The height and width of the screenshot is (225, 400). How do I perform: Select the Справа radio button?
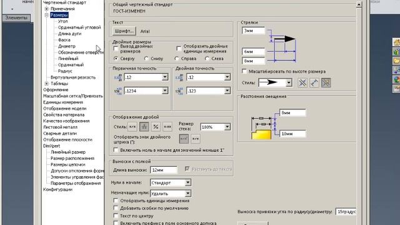click(x=176, y=58)
